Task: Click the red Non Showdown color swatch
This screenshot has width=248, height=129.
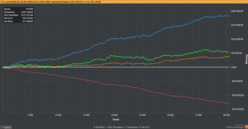Action: 107,127
